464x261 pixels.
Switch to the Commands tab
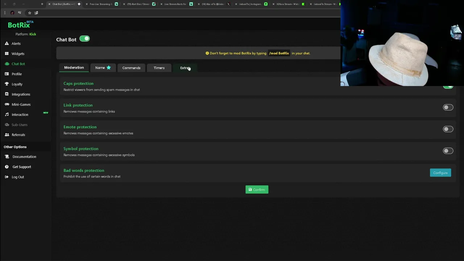[131, 68]
